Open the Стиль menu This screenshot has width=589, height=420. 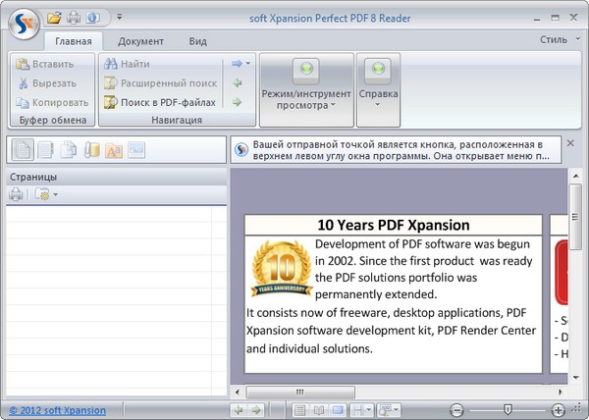click(x=560, y=39)
